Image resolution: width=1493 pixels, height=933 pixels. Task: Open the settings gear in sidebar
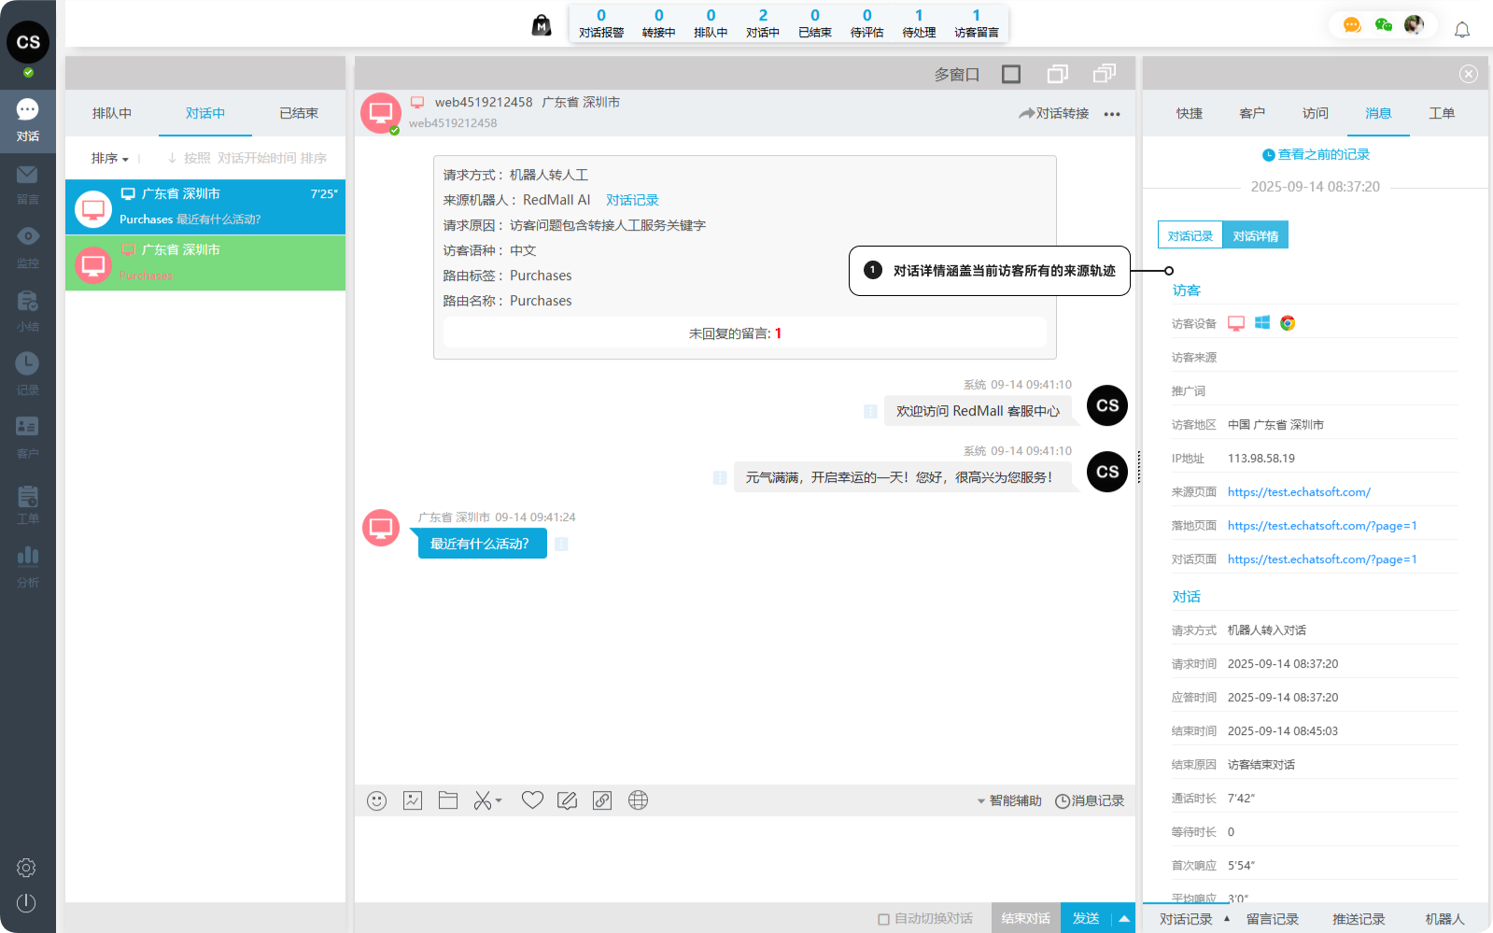click(x=26, y=868)
